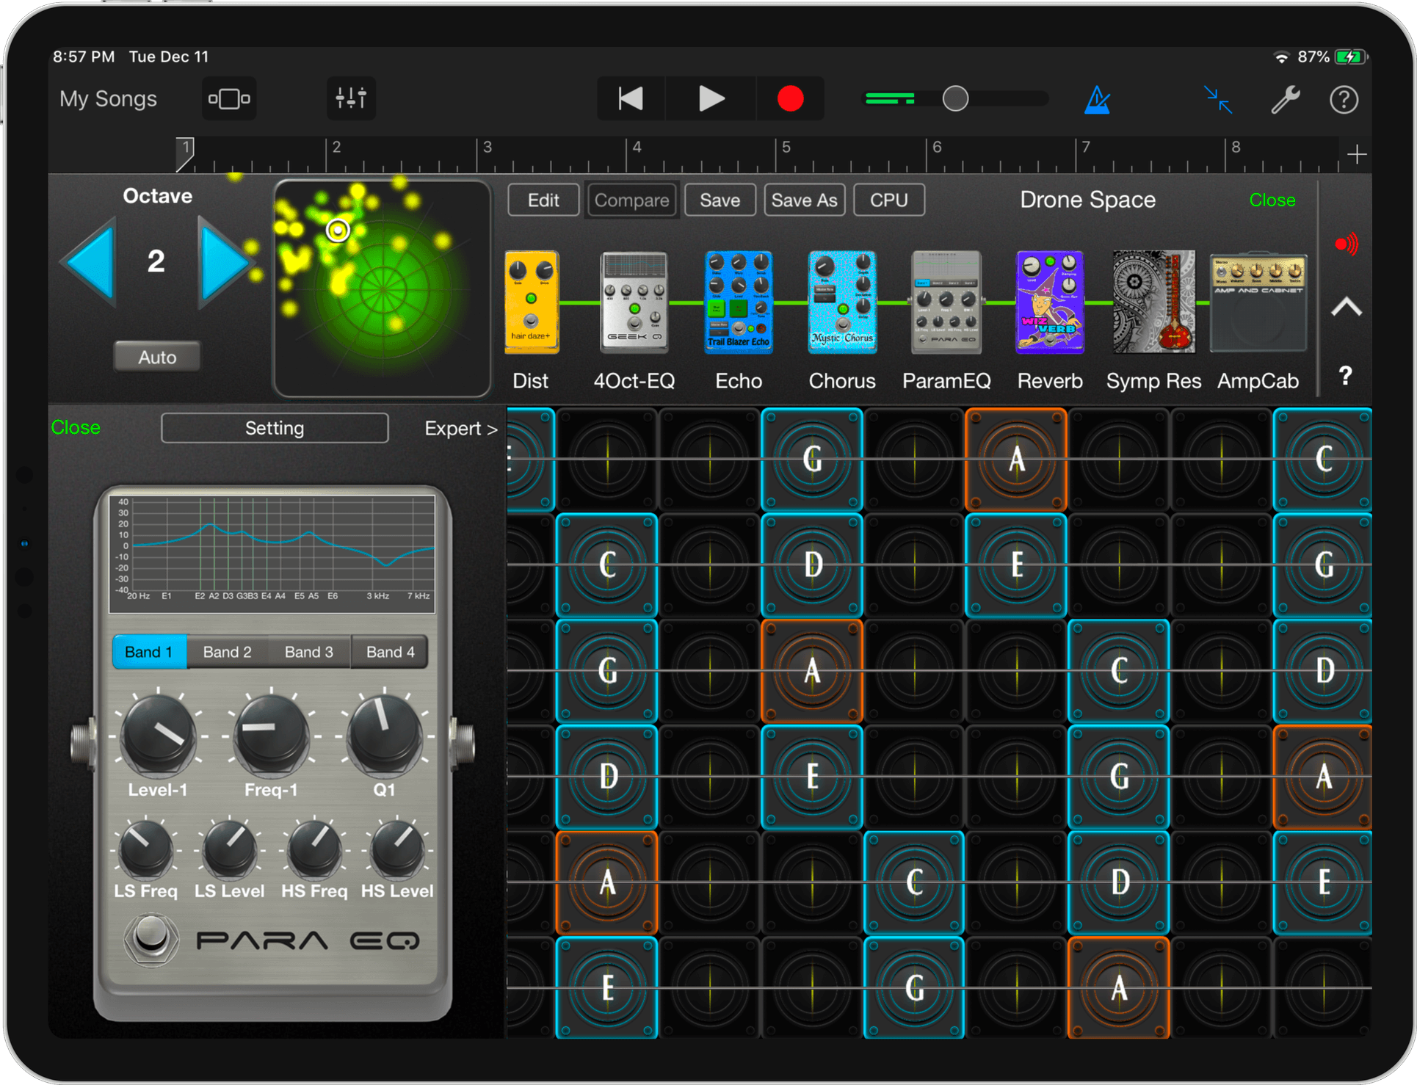Go back to My Songs
Screen dimensions: 1417x1085
(108, 98)
